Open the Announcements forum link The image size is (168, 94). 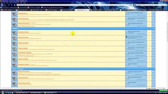point(23,19)
